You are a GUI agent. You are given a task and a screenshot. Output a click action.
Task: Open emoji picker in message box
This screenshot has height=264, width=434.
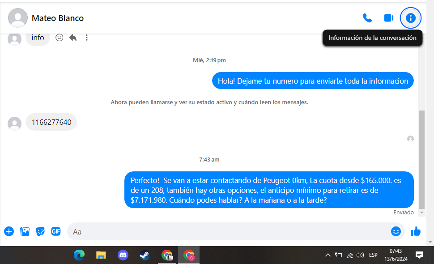tap(396, 231)
